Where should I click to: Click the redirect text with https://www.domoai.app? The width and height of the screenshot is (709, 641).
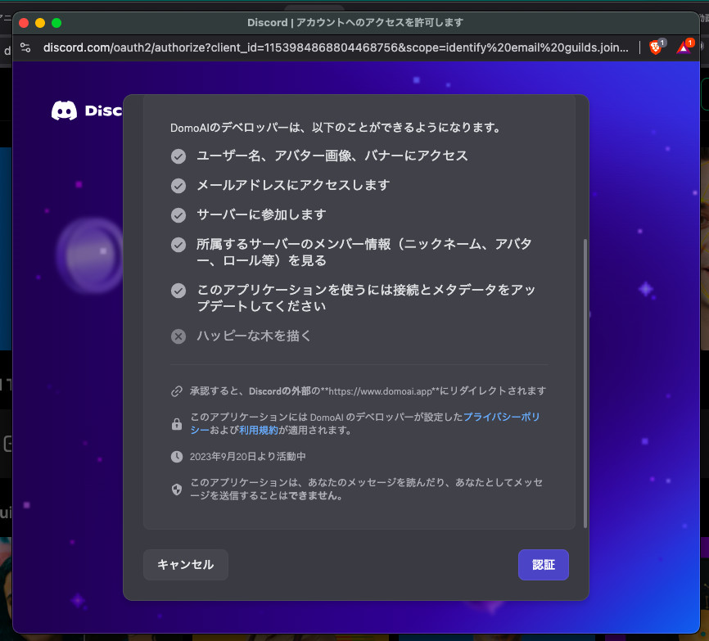[x=368, y=391]
